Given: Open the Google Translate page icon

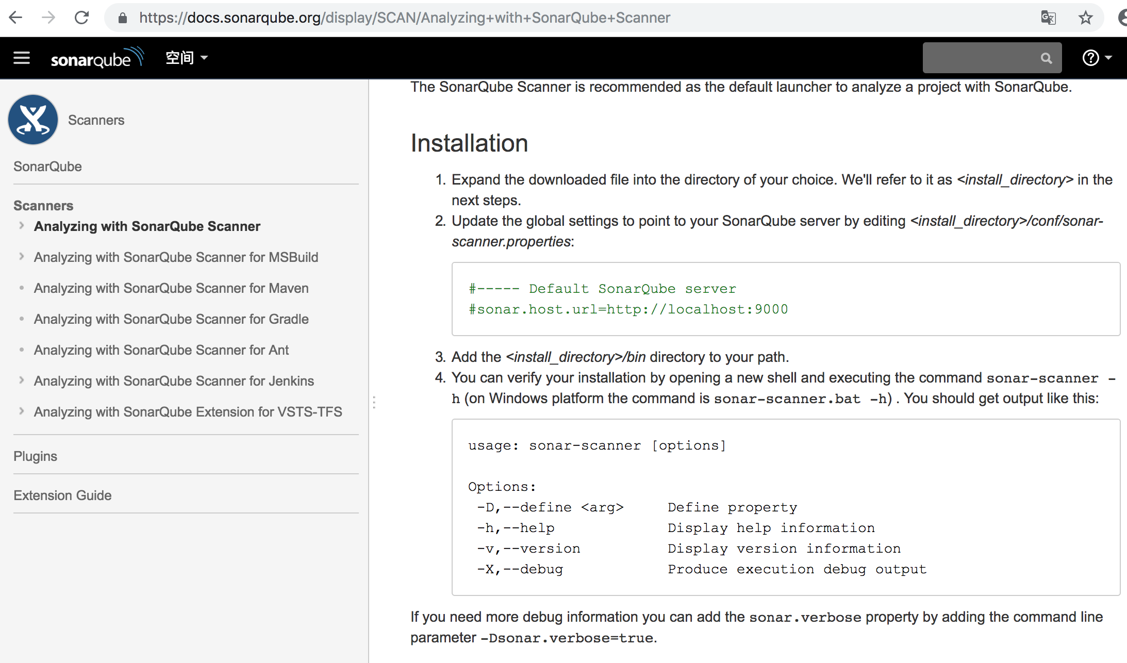Looking at the screenshot, I should point(1048,18).
